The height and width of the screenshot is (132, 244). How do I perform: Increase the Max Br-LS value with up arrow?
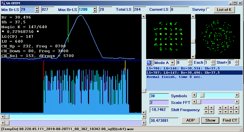95,8
